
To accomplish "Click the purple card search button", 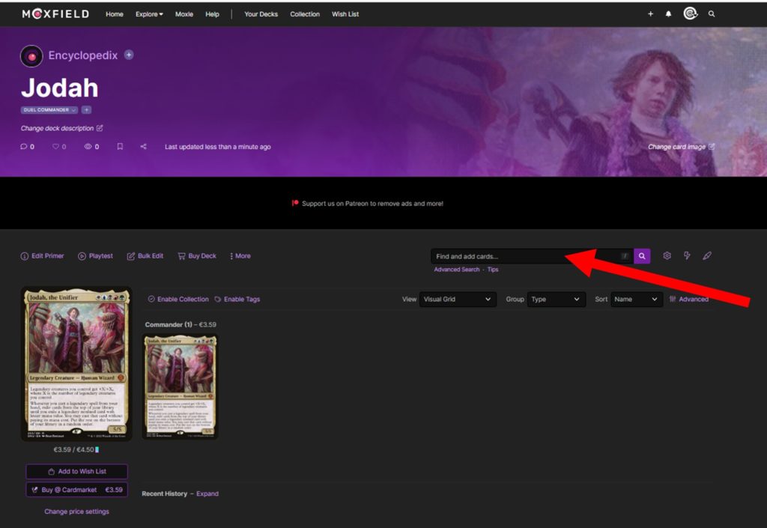I will (x=642, y=256).
